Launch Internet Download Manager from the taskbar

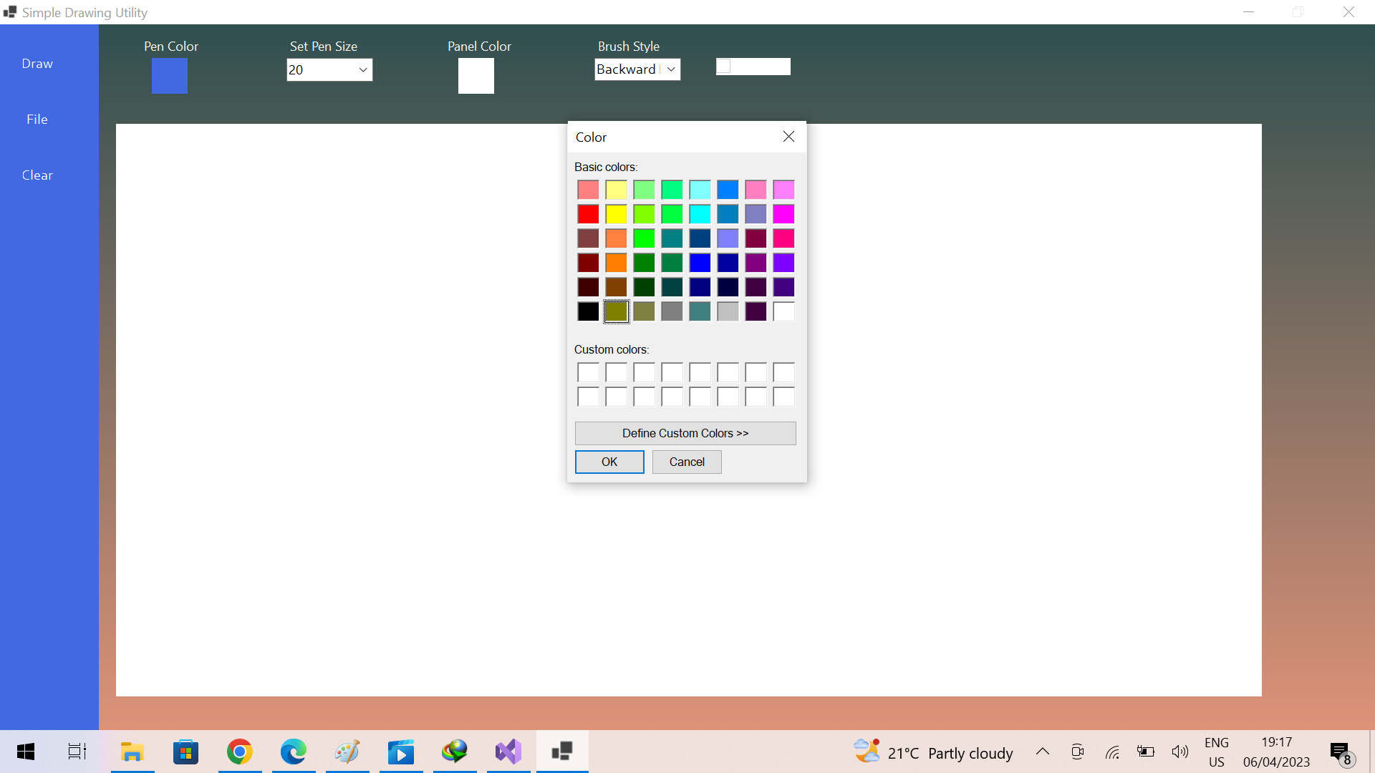(x=455, y=752)
